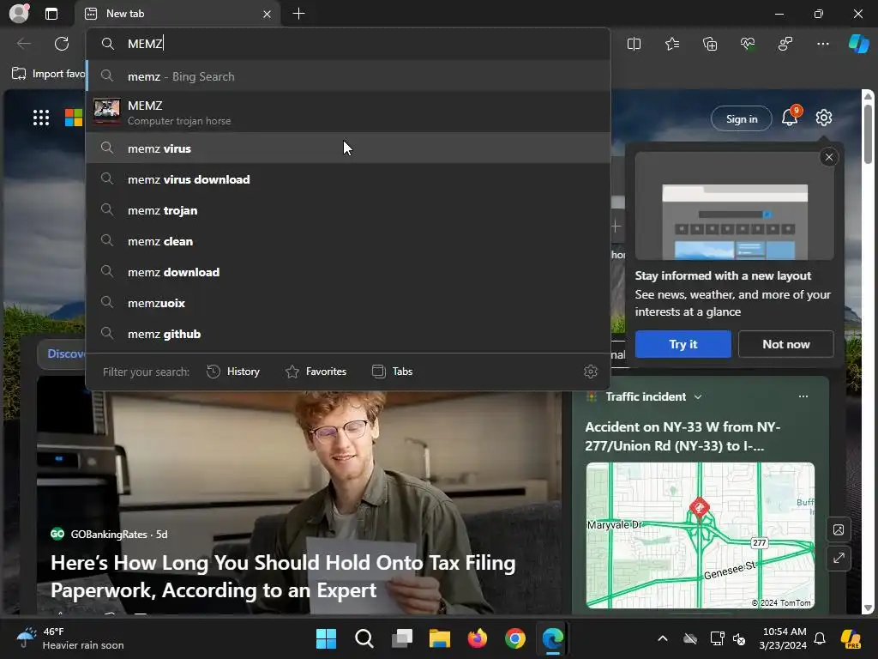
Task: Choose the memz clean suggestion
Action: point(348,241)
